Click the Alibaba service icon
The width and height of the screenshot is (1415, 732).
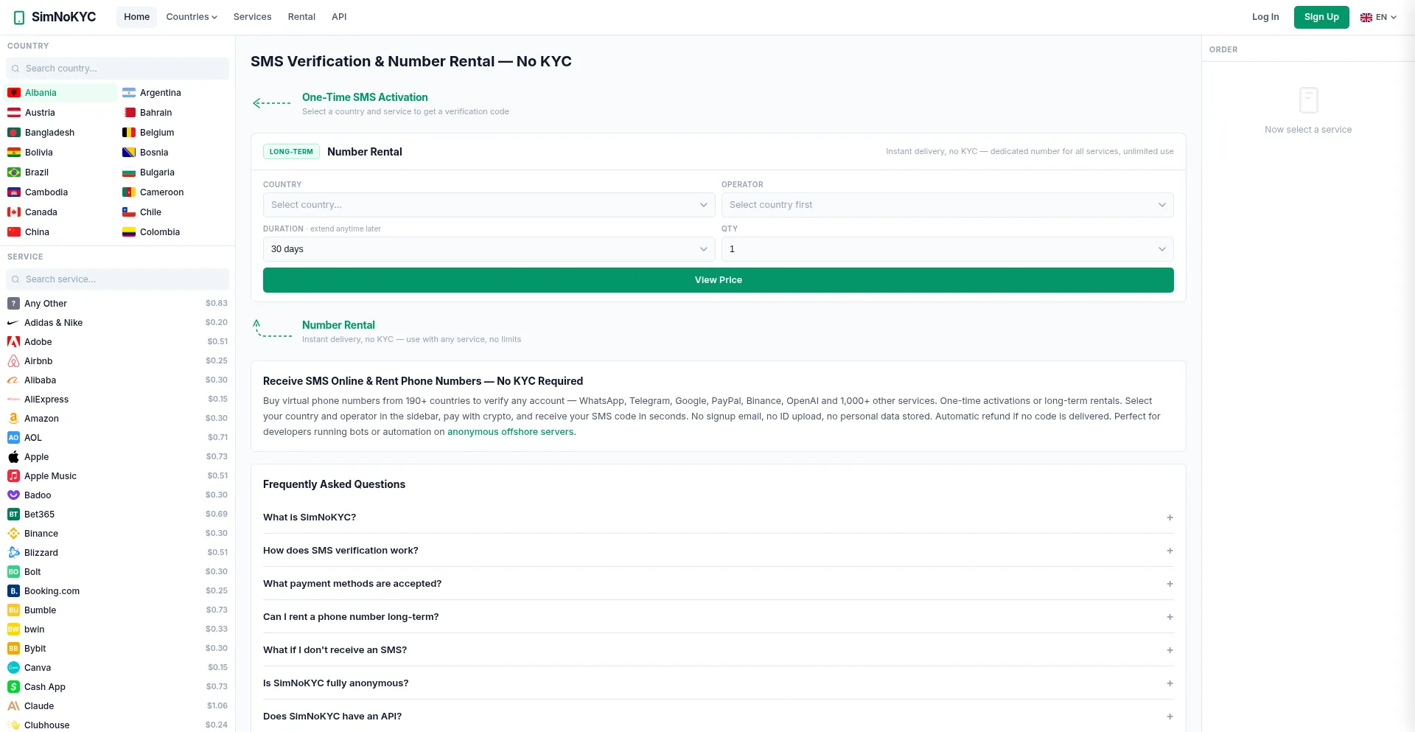(x=13, y=380)
